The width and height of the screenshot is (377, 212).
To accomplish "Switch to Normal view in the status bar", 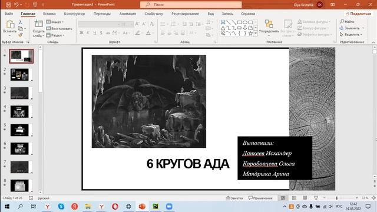I will pyautogui.click(x=283, y=198).
